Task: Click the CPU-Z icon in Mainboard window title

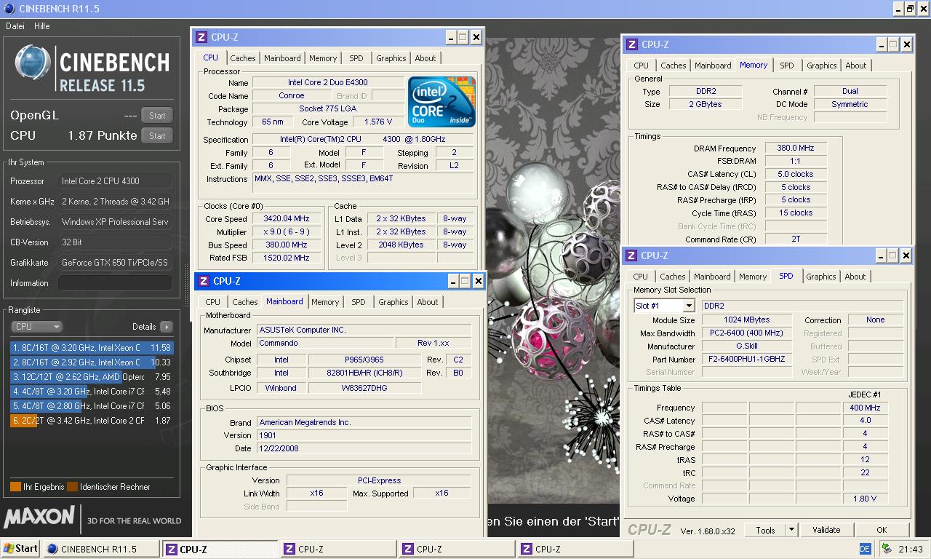Action: pyautogui.click(x=204, y=281)
